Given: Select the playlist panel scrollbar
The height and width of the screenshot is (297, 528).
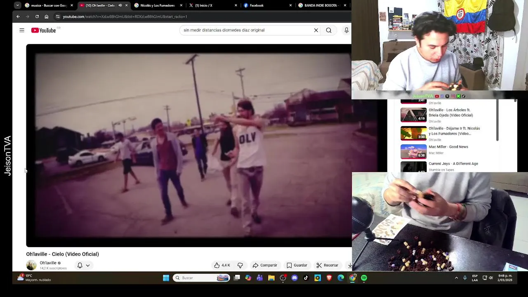Looking at the screenshot, I should pyautogui.click(x=497, y=120).
